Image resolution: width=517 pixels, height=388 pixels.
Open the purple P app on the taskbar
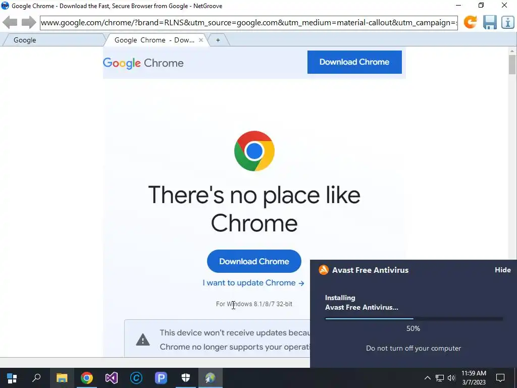tap(161, 378)
